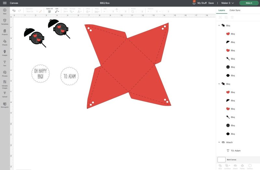Collapse the second Bbq group
Image resolution: width=260 pixels, height=170 pixels.
219,84
